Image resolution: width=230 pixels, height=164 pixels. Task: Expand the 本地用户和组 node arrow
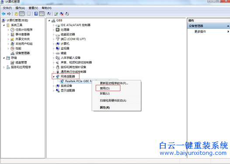tap(8, 44)
